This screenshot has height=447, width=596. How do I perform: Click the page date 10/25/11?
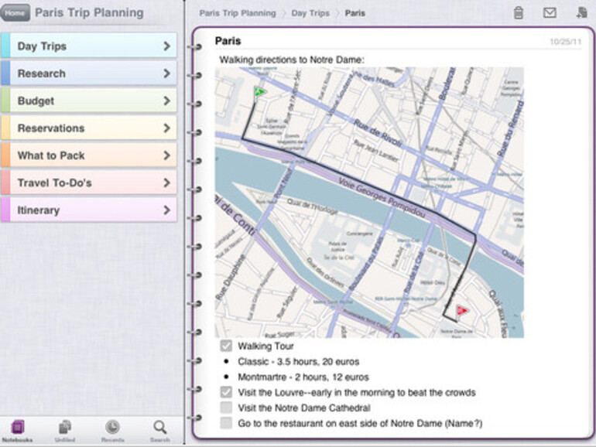click(565, 42)
